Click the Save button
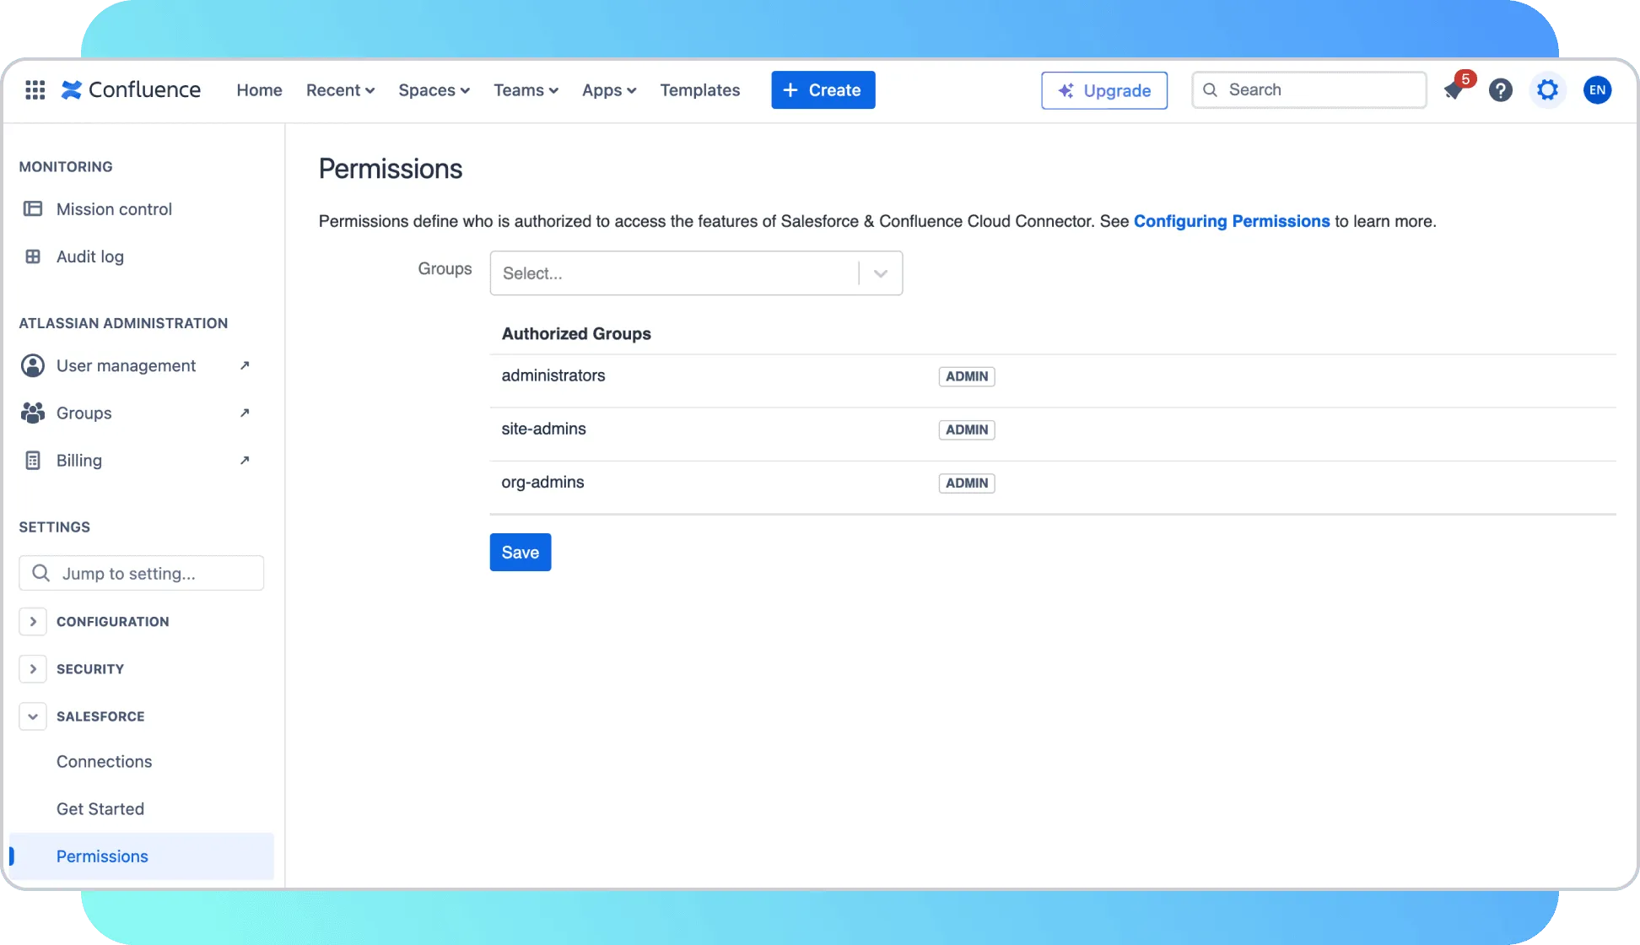Image resolution: width=1640 pixels, height=945 pixels. (x=520, y=553)
